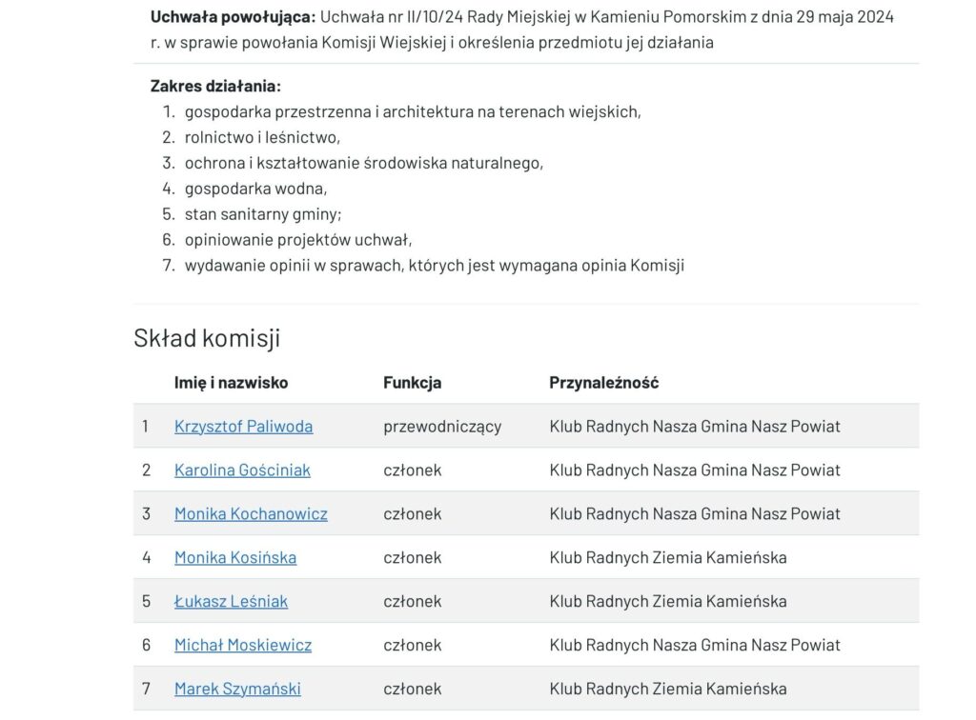This screenshot has height=720, width=976.
Task: Open Krzysztof Paliwoda profile link
Action: 243,427
